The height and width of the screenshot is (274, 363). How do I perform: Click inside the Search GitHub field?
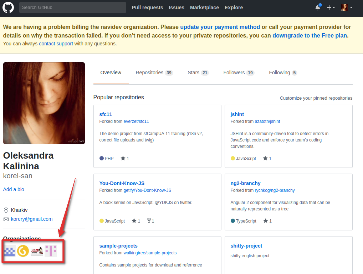71,7
